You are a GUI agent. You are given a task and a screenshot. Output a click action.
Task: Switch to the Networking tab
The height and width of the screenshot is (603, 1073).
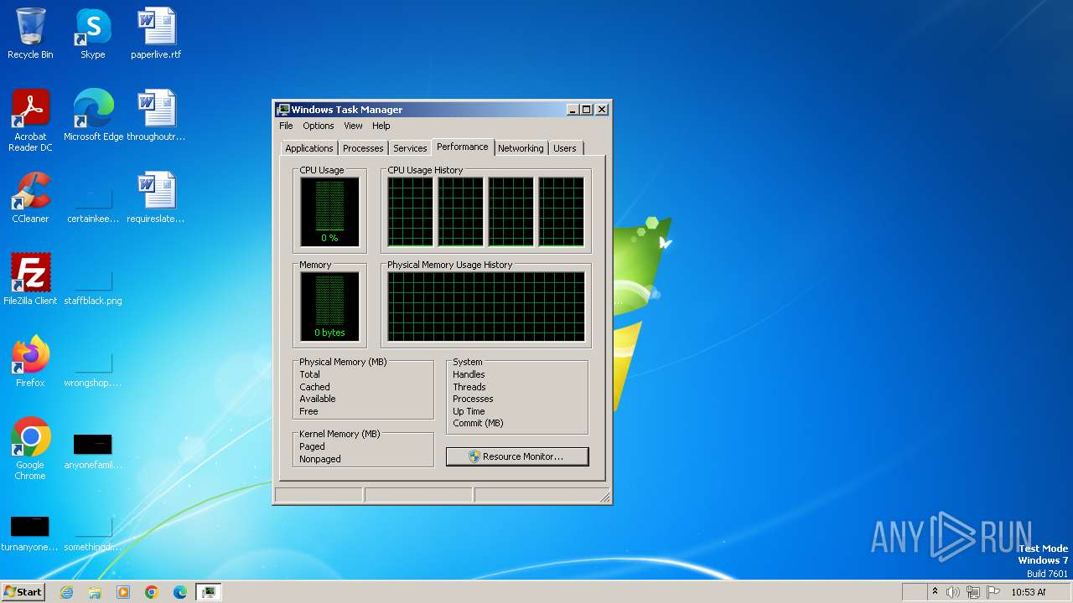coord(521,148)
